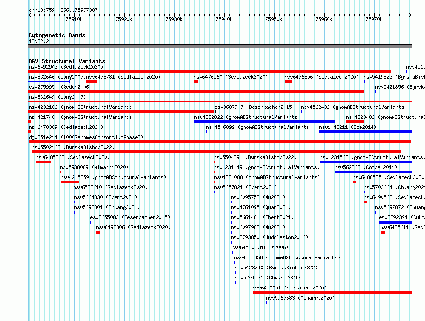Image resolution: width=425 pixels, height=321 pixels.
Task: Open the nsv6476856 (Sedlazeck2020) label
Action: point(321,77)
